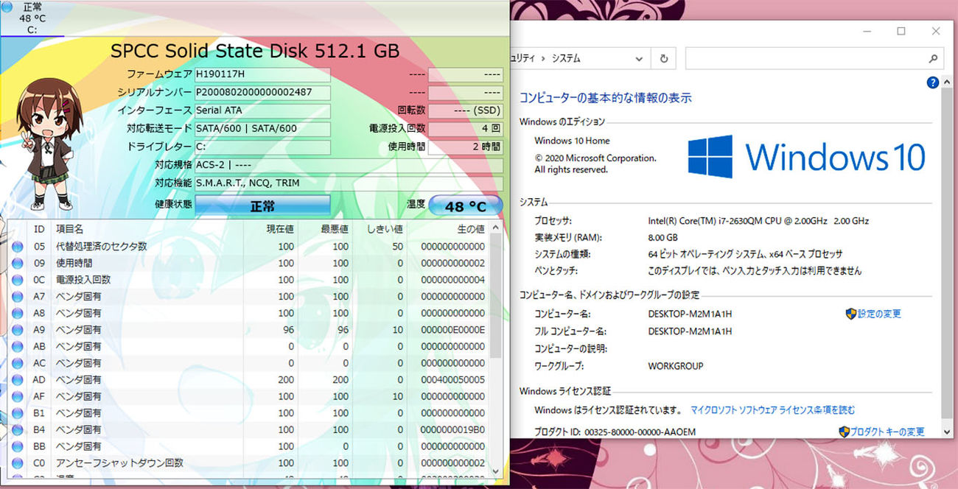Click the インターフェース Serial ATA field

[262, 110]
